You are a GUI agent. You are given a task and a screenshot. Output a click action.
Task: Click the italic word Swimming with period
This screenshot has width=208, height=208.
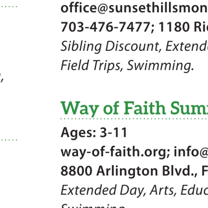pyautogui.click(x=160, y=66)
